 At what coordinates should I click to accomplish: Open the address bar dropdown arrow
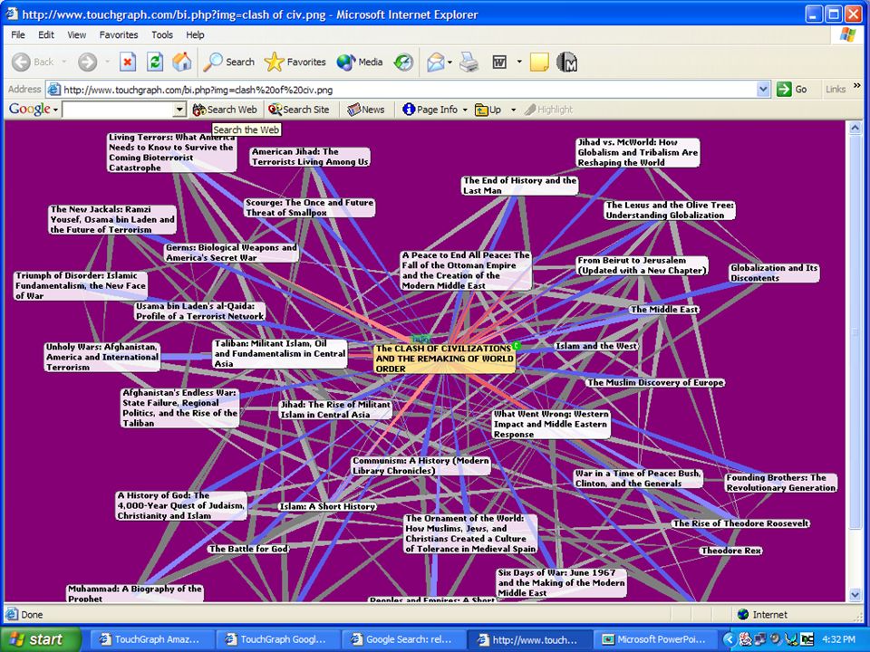point(763,90)
